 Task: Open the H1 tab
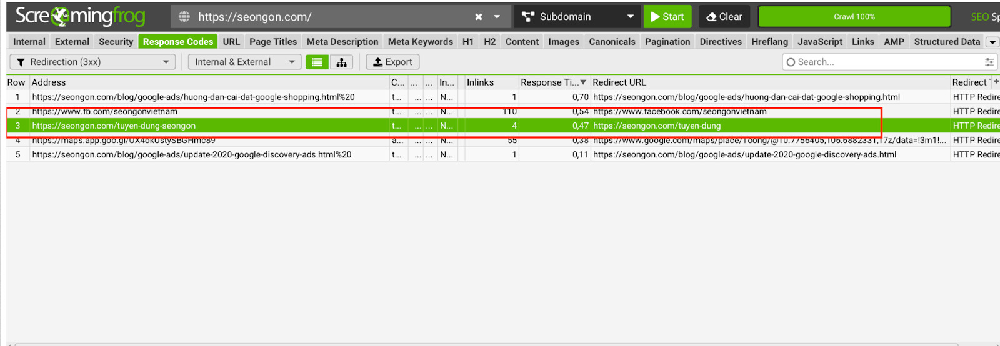click(x=468, y=42)
